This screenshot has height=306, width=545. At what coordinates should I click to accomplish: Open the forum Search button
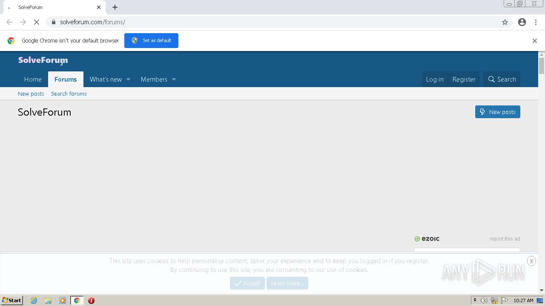tap(502, 79)
